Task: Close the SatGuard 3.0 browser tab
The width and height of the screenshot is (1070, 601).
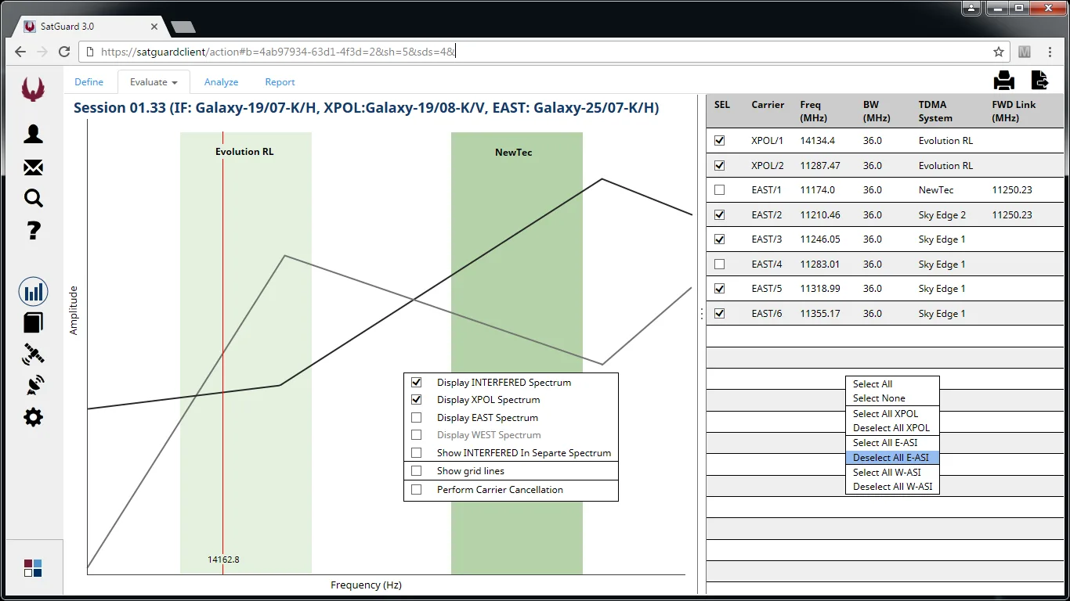Action: [x=154, y=27]
